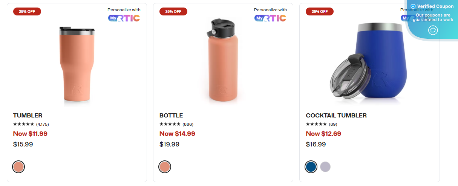
Task: Open the TUMBLER product title link
Action: [x=28, y=116]
